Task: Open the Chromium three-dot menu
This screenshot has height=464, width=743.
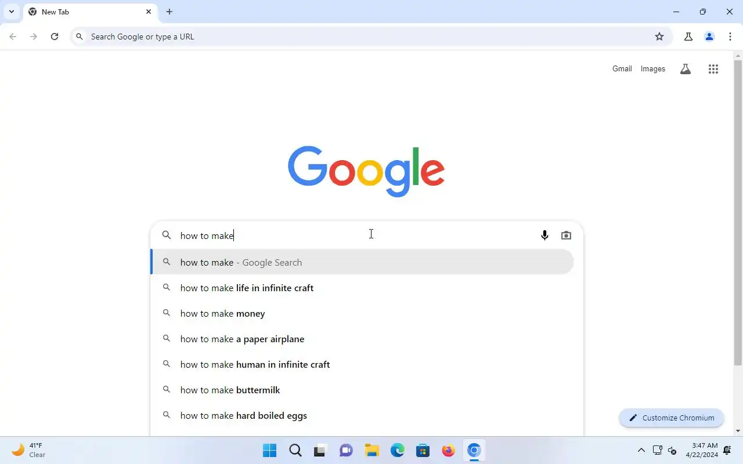Action: tap(730, 37)
